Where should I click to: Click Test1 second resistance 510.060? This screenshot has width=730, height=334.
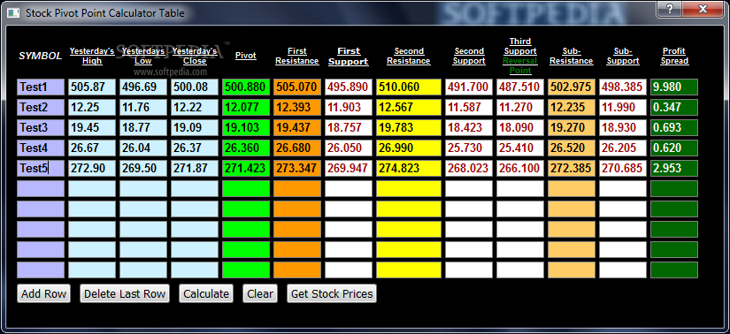pyautogui.click(x=409, y=87)
